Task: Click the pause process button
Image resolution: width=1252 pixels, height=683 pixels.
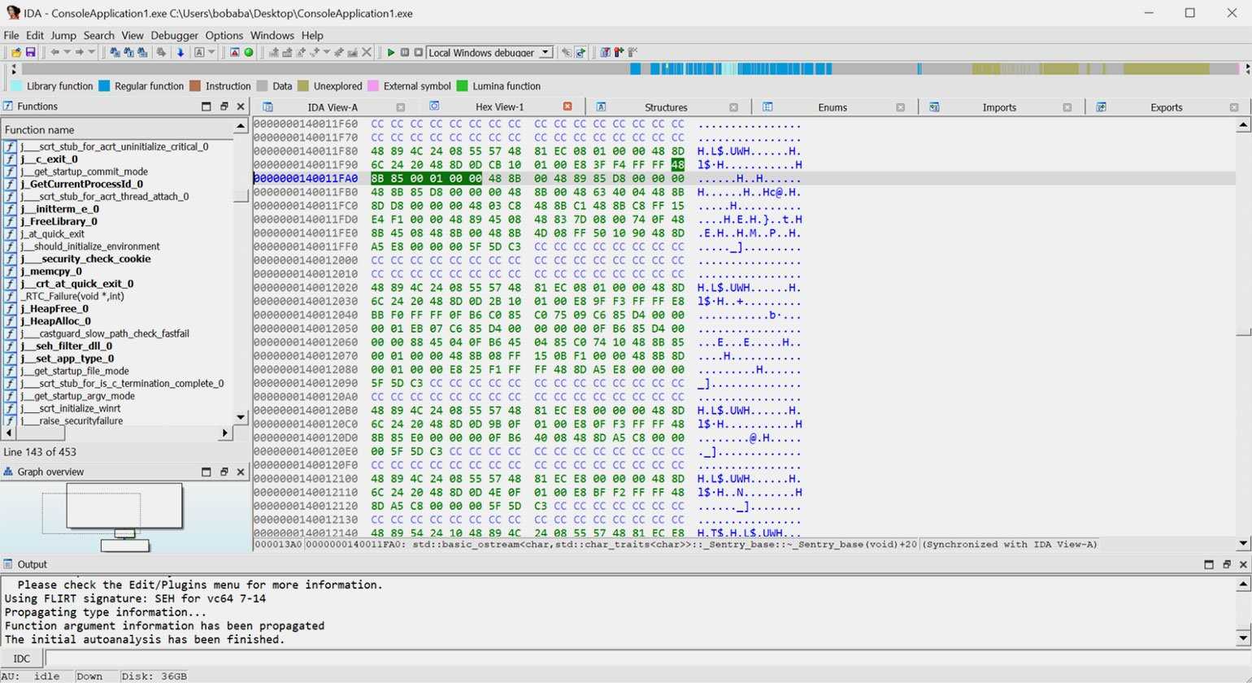Action: click(405, 53)
